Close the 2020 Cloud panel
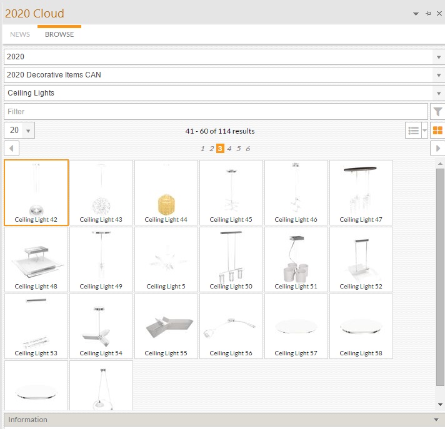The height and width of the screenshot is (429, 445). (x=439, y=13)
